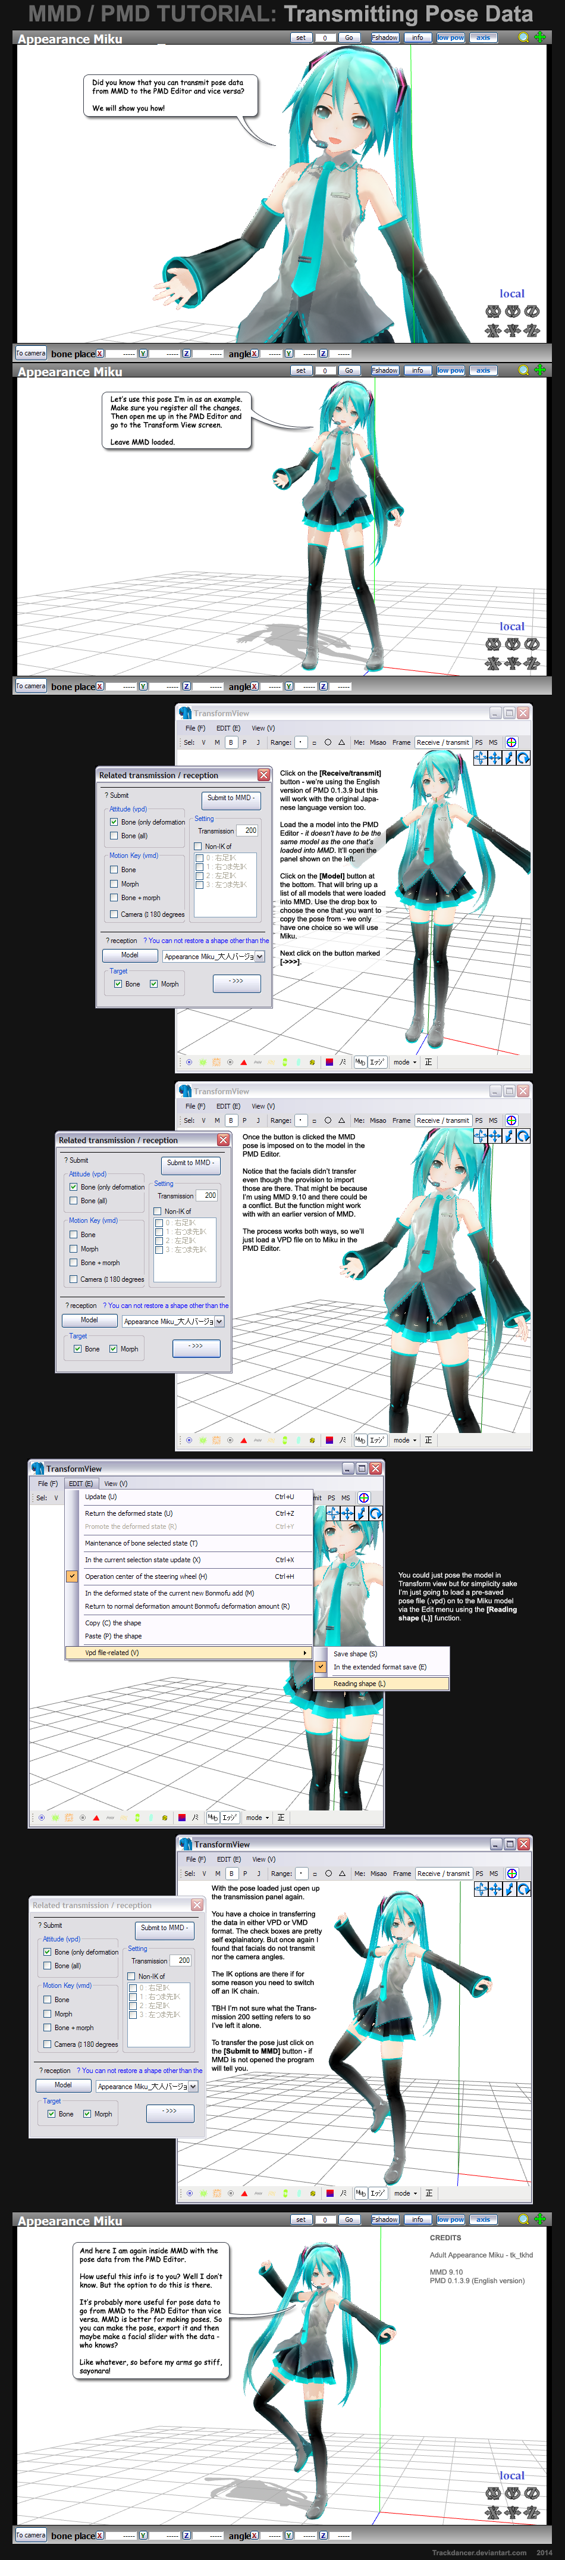Click bone-shaped view icon in topmost TransformView viewport

pyautogui.click(x=508, y=758)
